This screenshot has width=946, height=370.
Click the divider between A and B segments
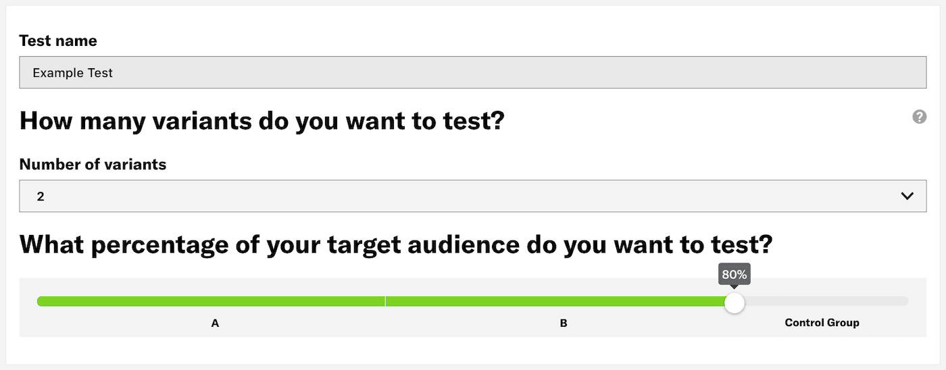(x=385, y=301)
